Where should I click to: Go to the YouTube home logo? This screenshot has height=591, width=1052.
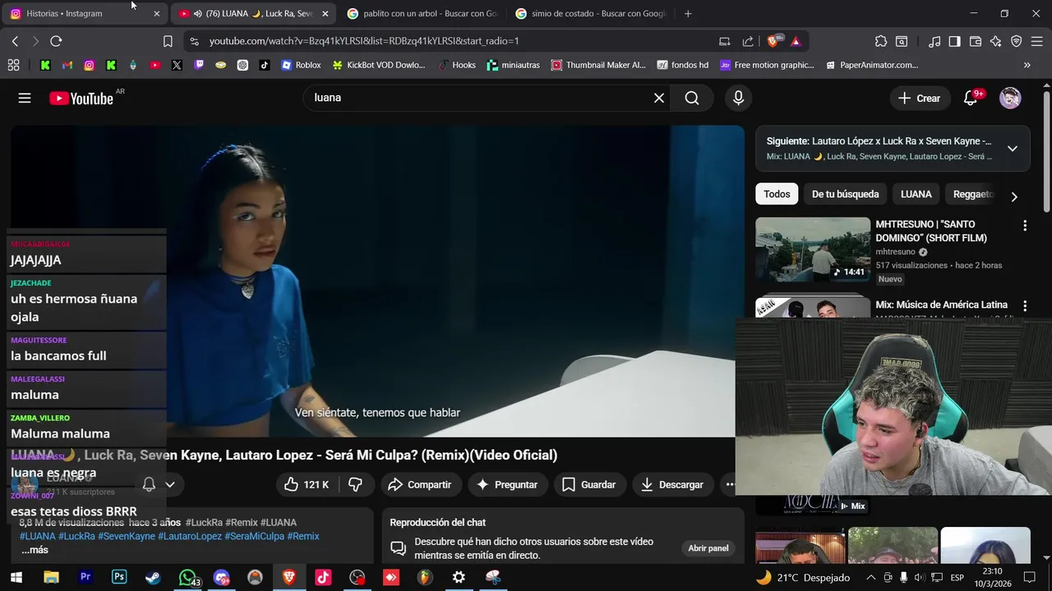(81, 98)
